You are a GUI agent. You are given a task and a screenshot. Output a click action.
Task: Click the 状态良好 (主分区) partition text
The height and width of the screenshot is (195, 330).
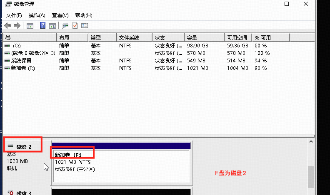(75, 169)
